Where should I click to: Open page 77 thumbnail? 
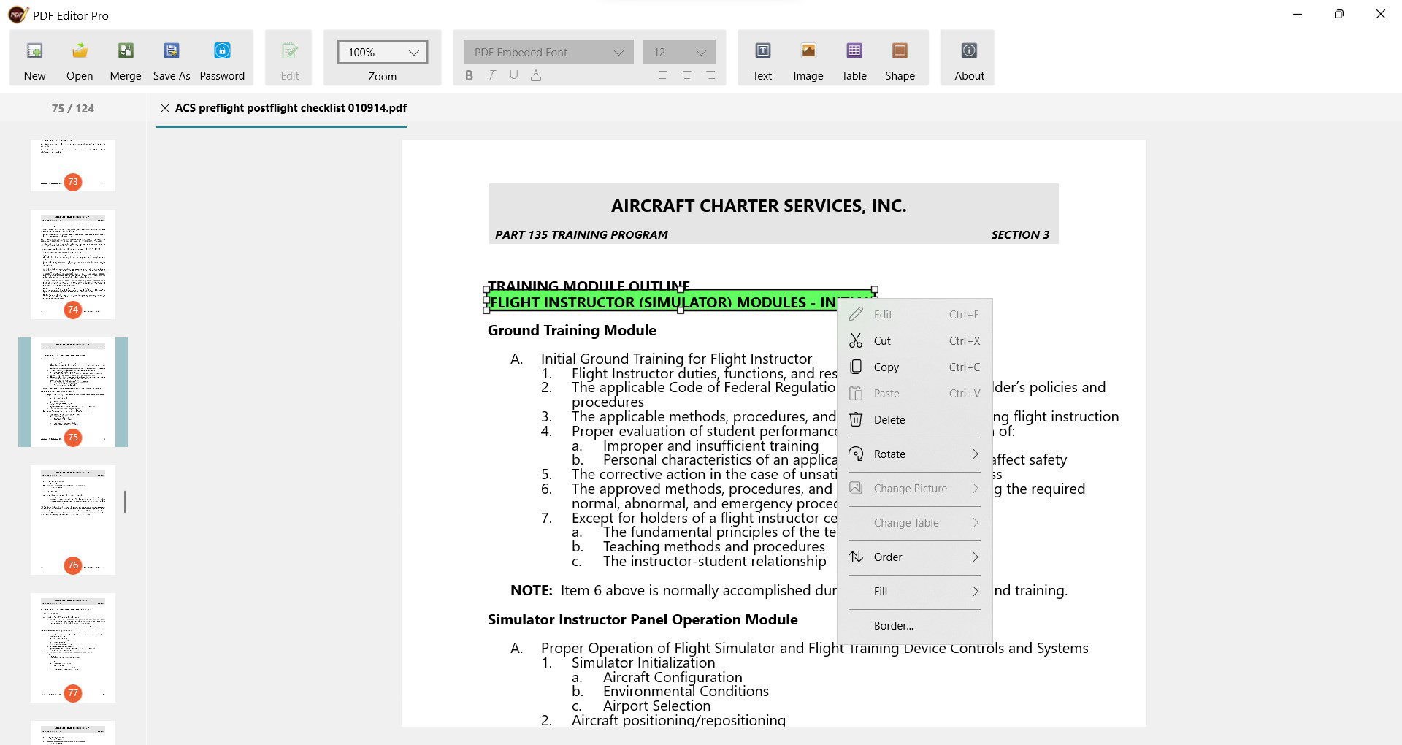73,648
